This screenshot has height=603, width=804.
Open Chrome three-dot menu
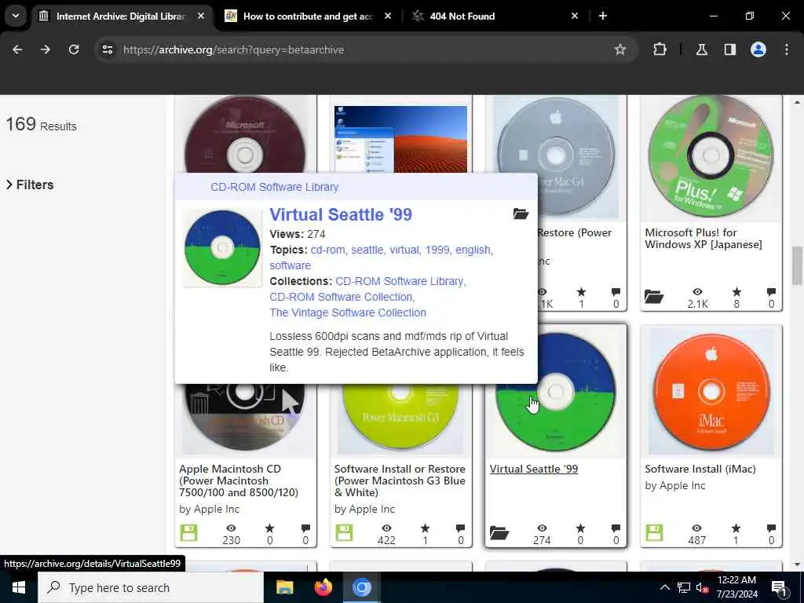tap(787, 49)
